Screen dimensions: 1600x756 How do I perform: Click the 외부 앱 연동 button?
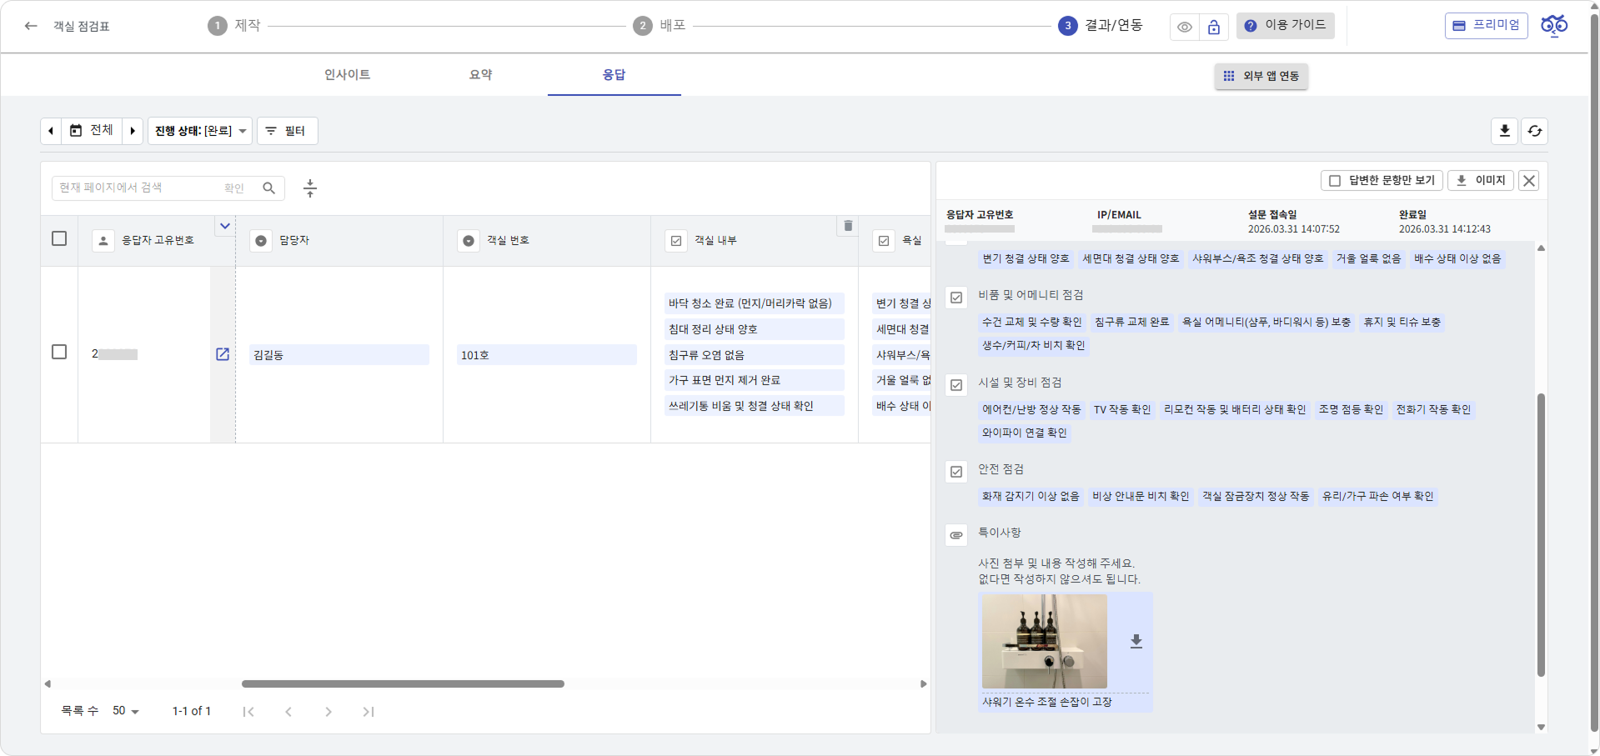(1261, 76)
